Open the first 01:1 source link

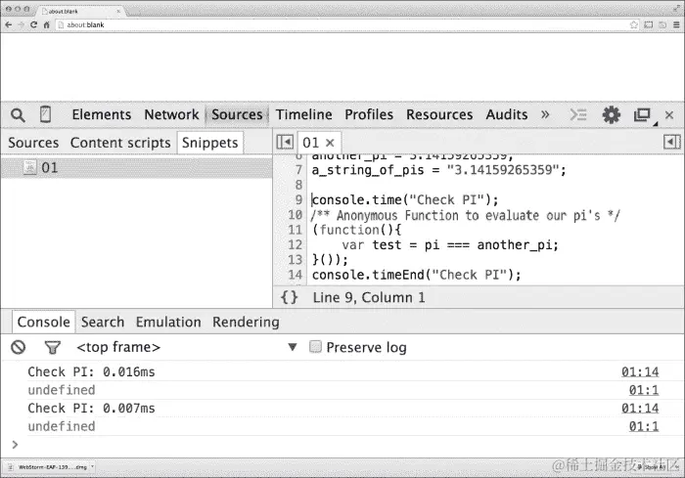[x=644, y=390]
